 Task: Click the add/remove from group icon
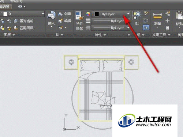tap(146, 20)
